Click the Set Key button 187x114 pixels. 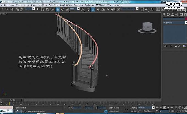point(134,111)
